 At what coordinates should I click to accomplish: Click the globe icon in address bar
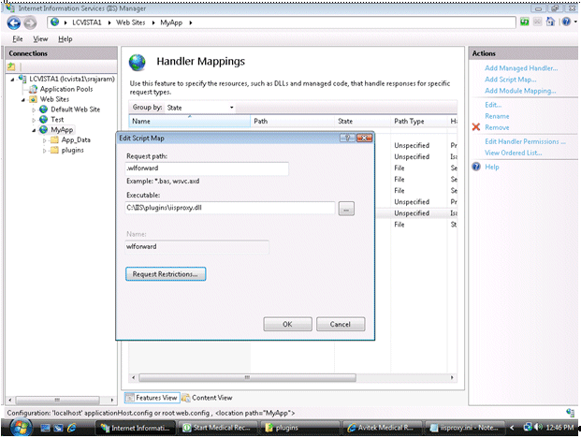tap(55, 22)
